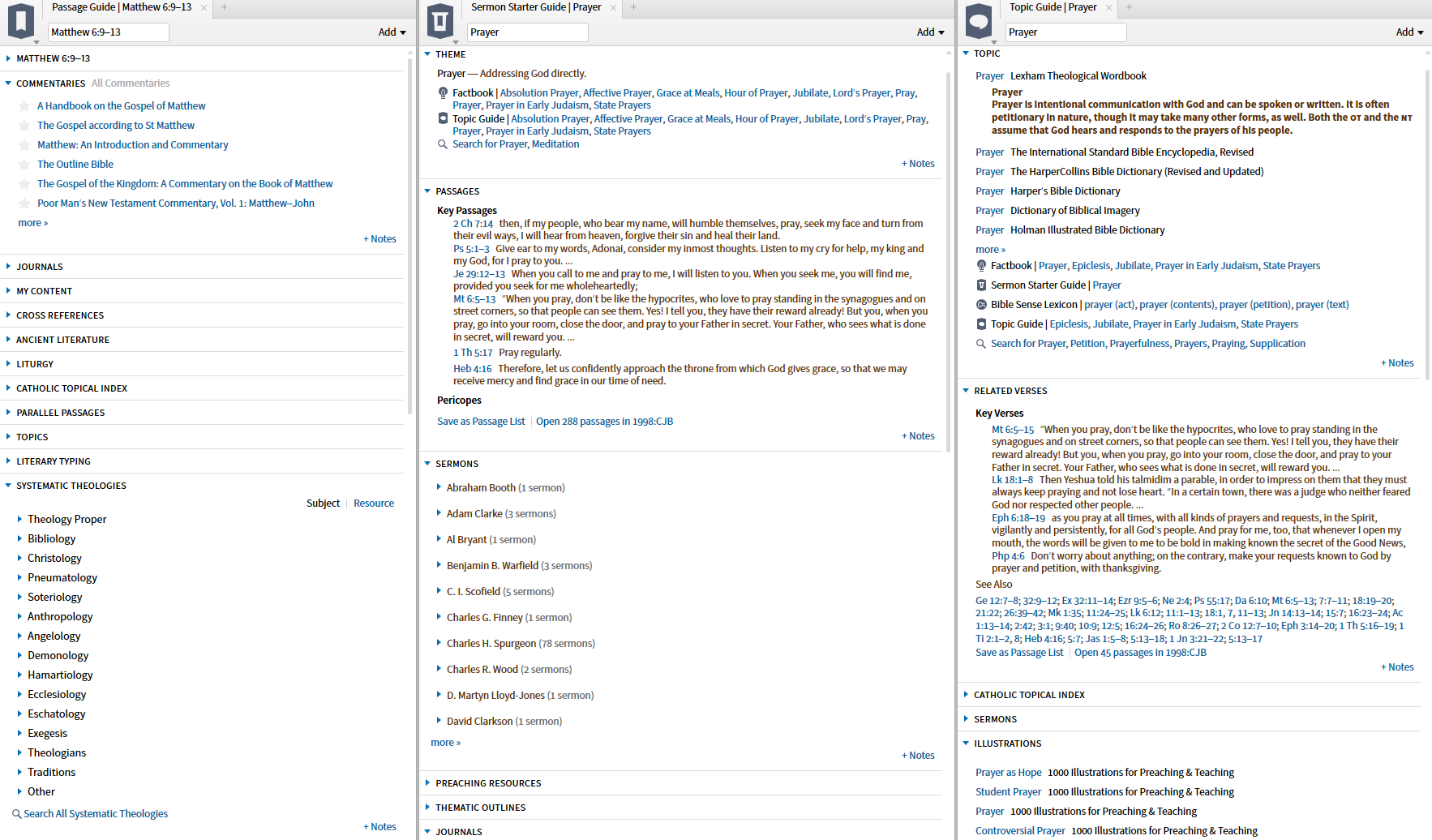This screenshot has width=1432, height=840.
Task: Expand the Thematic Outlines section
Action: tap(427, 808)
